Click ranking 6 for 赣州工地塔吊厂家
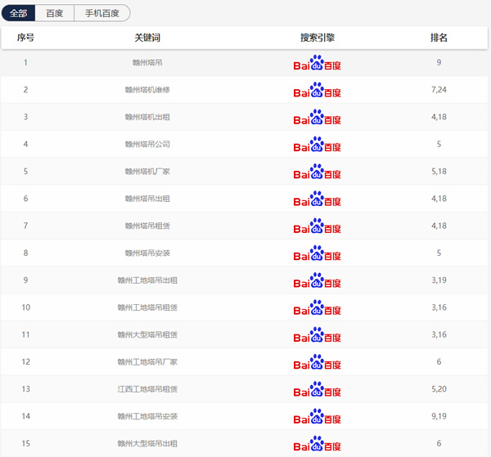 coord(439,362)
